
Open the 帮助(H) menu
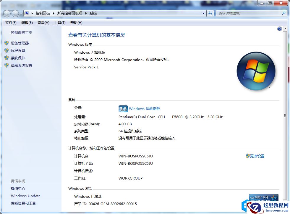click(76, 23)
